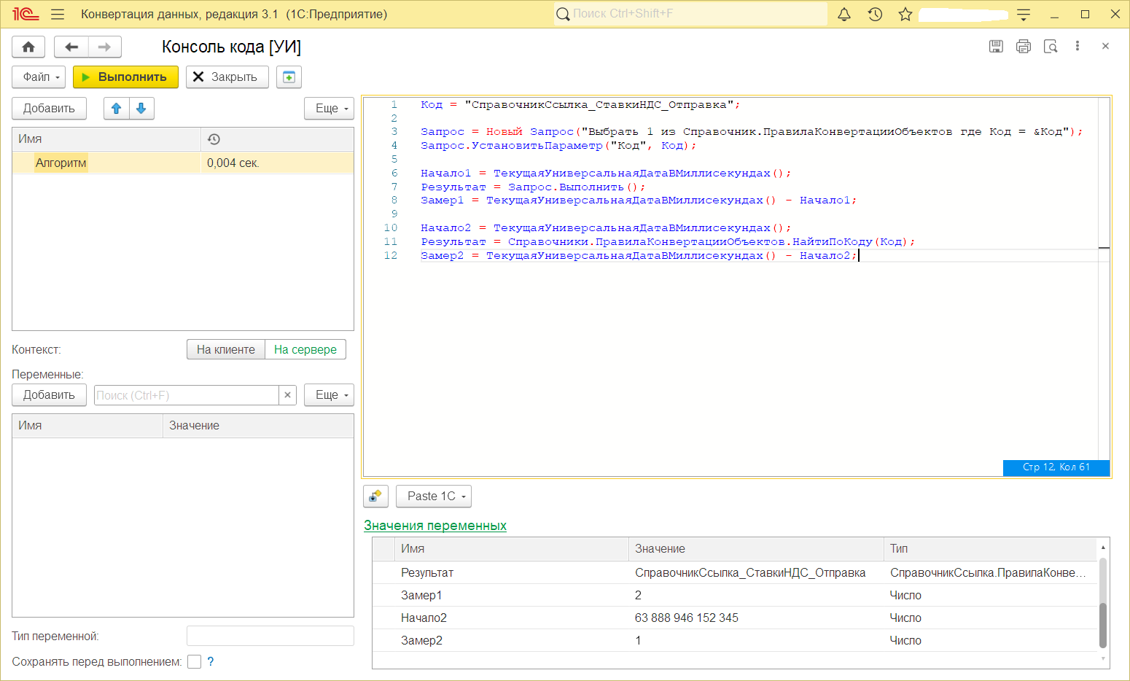Clear the variables search field
This screenshot has width=1130, height=681.
(x=287, y=395)
